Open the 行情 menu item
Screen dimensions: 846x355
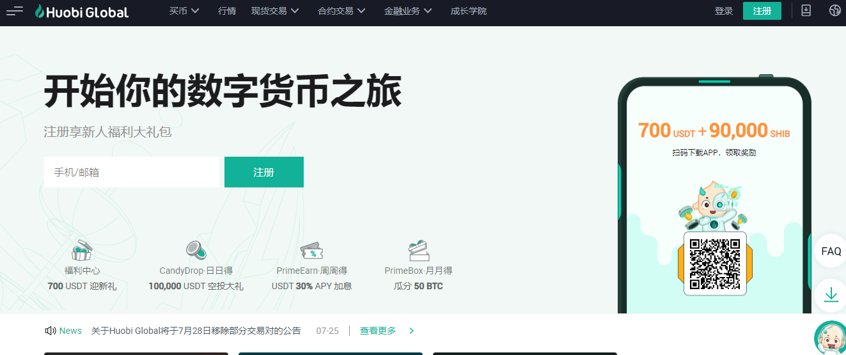click(x=226, y=11)
